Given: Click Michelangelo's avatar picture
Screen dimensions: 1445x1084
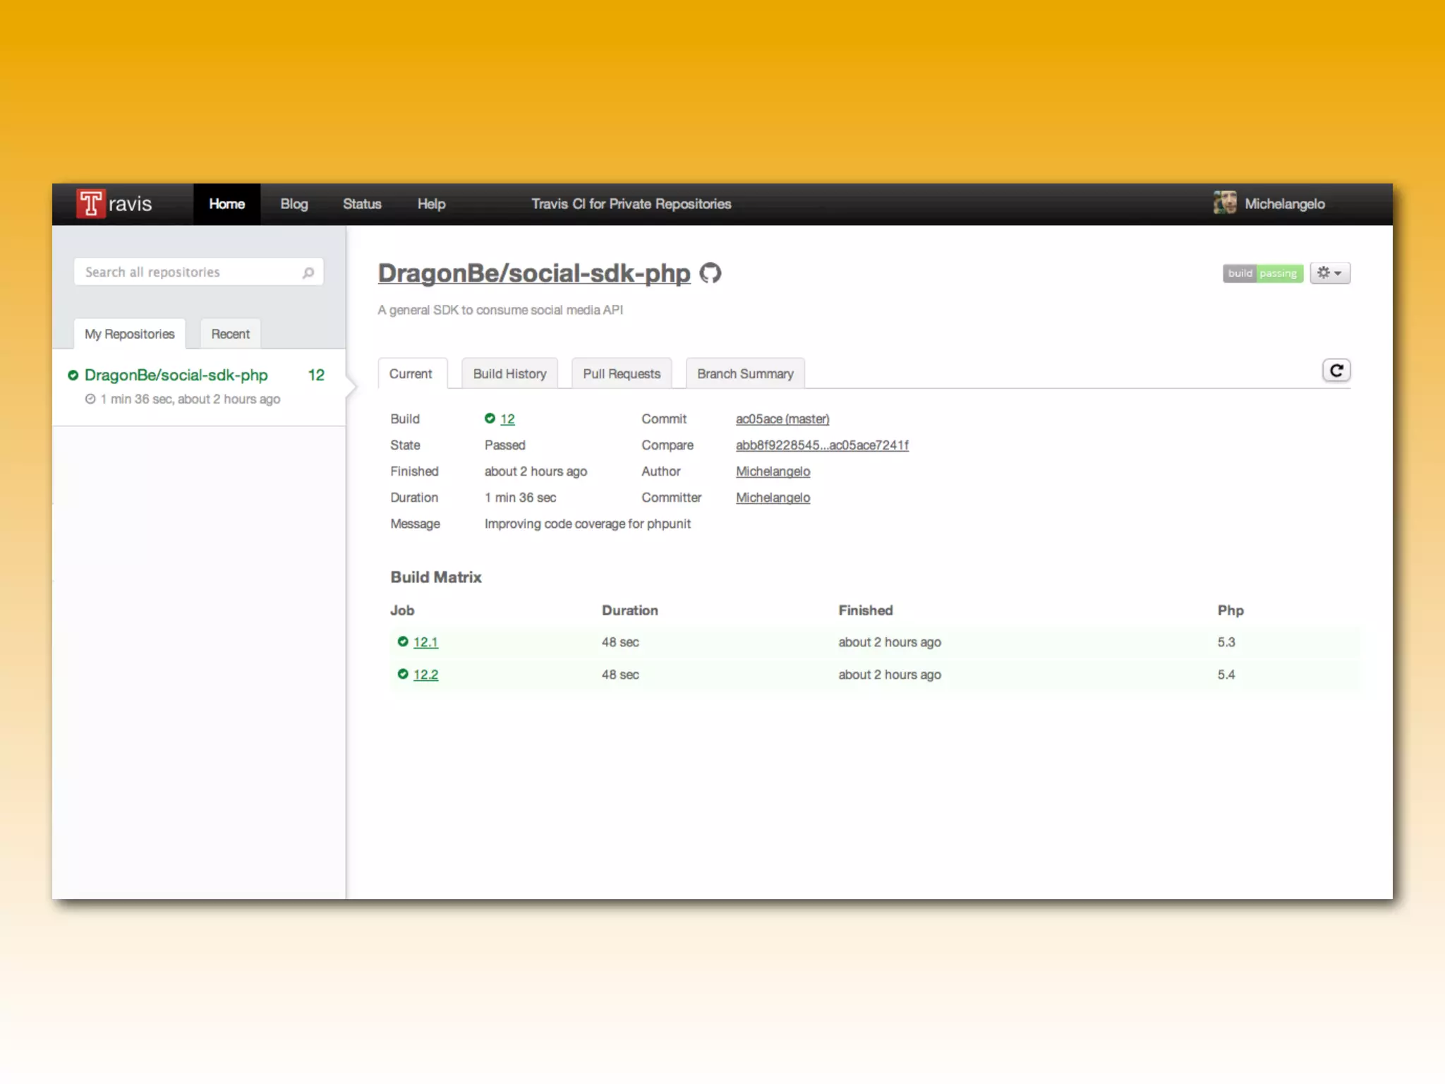Looking at the screenshot, I should point(1225,203).
